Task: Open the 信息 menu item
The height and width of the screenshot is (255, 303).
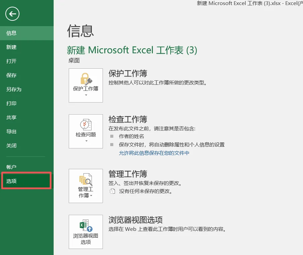Action: pyautogui.click(x=27, y=33)
